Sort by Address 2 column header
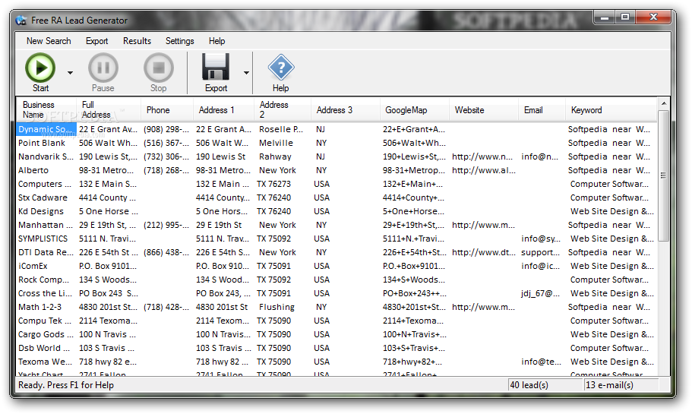The width and height of the screenshot is (692, 414). pos(283,109)
